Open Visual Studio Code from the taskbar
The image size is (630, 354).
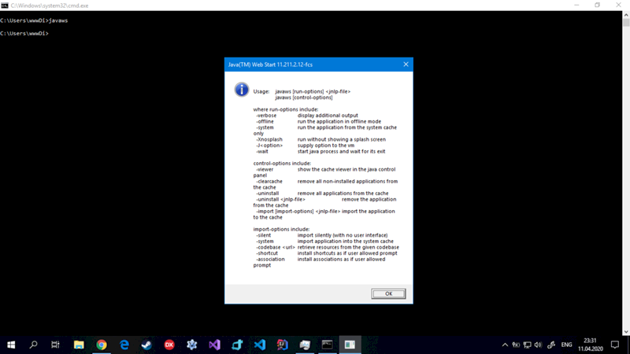click(260, 345)
